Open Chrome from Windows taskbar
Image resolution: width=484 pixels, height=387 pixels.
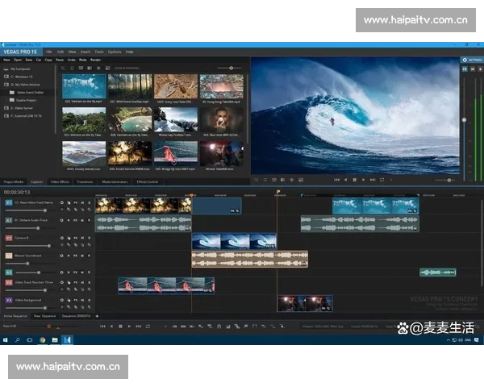tap(42, 340)
